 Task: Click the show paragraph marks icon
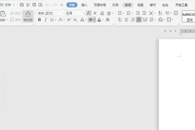pyautogui.click(x=167, y=13)
